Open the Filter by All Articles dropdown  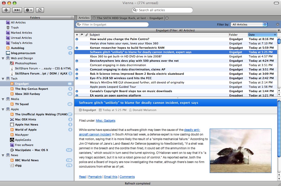[249, 24]
